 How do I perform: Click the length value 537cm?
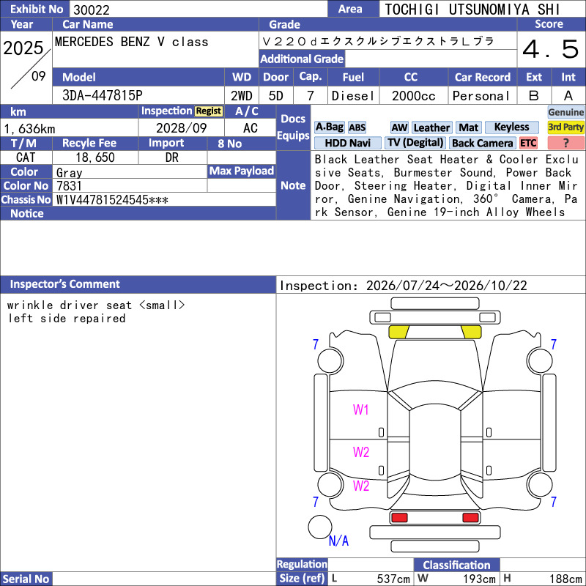(x=393, y=579)
